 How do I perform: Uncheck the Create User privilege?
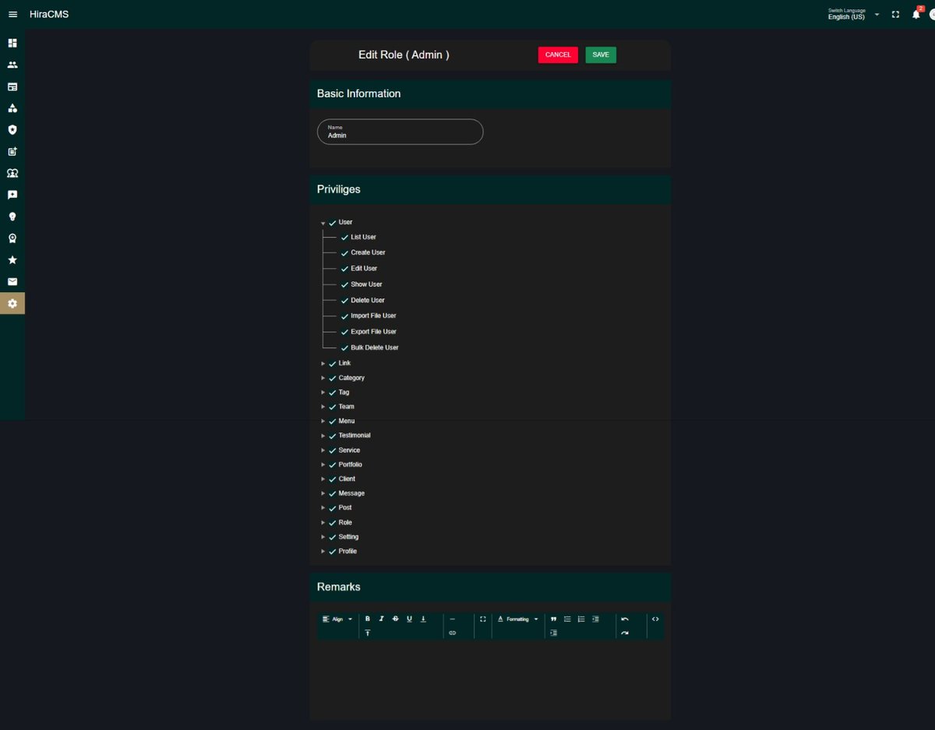coord(345,253)
